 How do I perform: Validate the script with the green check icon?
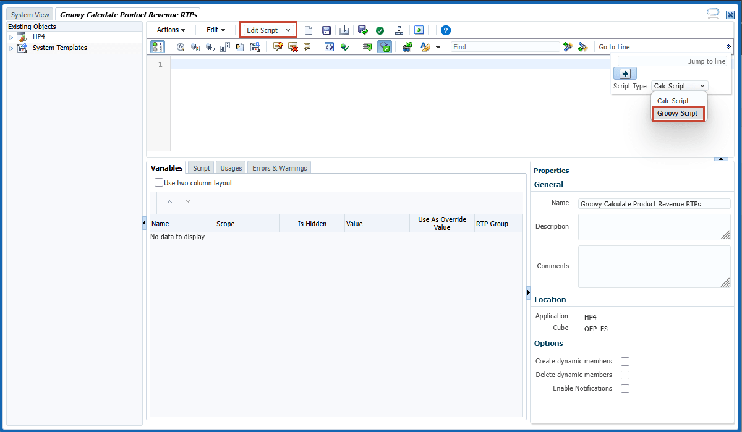point(380,30)
